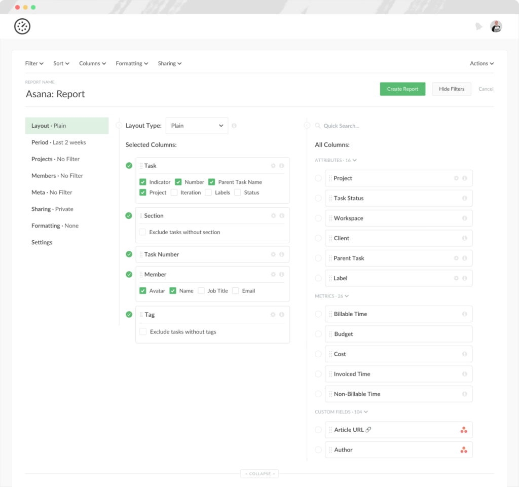
Task: Open the Actions dropdown menu
Action: pyautogui.click(x=481, y=63)
